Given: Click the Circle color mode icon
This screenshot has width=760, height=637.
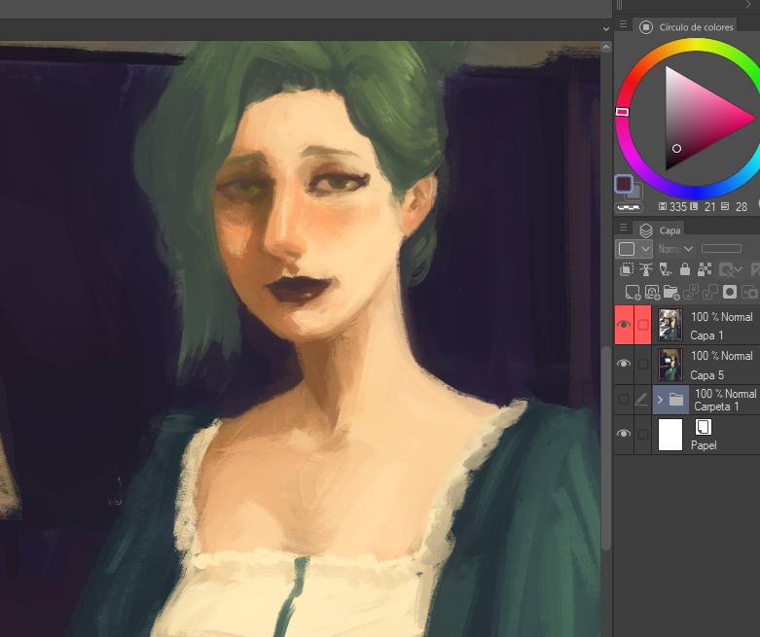Looking at the screenshot, I should [645, 27].
